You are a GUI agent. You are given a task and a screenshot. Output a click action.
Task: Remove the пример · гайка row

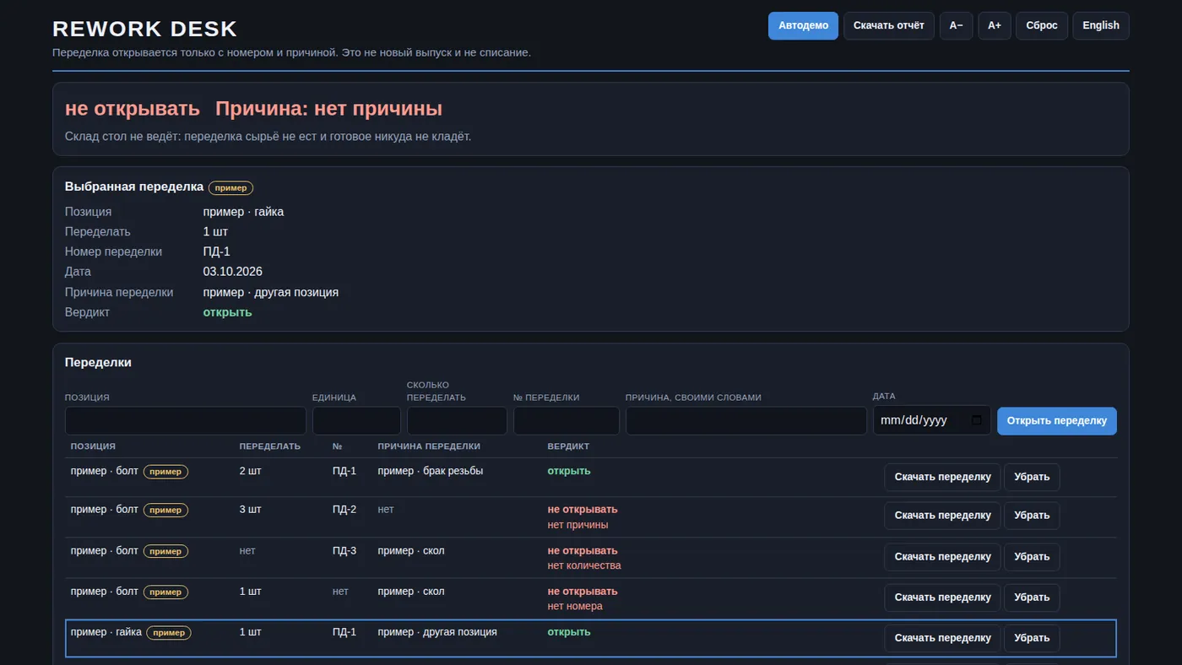pyautogui.click(x=1032, y=638)
